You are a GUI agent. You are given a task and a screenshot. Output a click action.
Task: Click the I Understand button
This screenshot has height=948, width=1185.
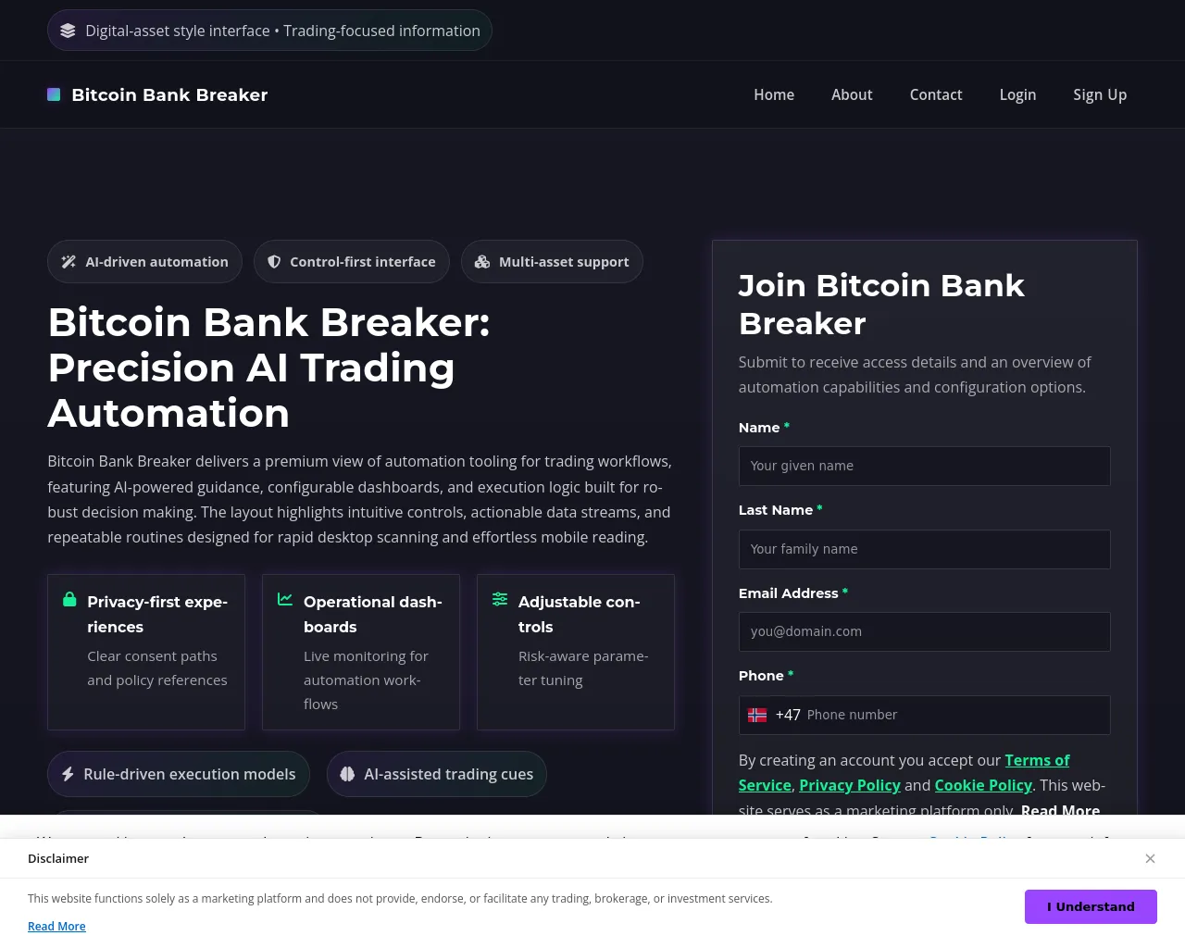tap(1091, 906)
